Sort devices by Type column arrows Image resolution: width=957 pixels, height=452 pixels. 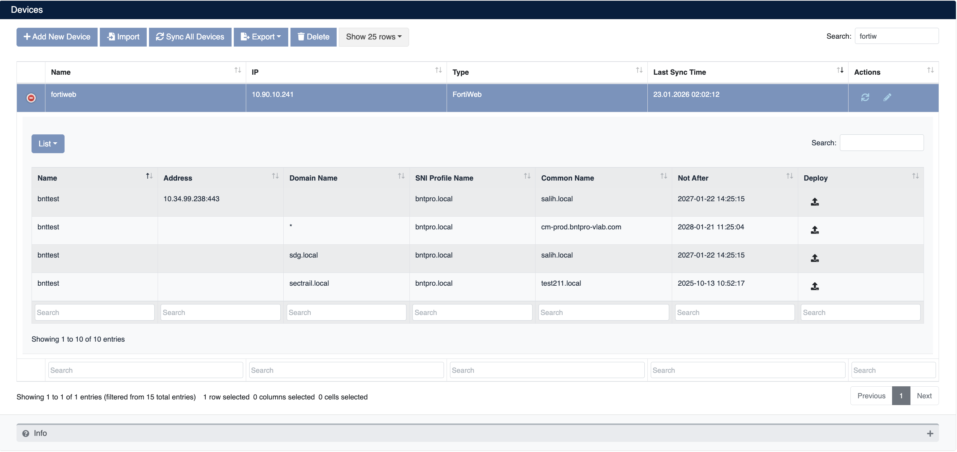tap(639, 70)
